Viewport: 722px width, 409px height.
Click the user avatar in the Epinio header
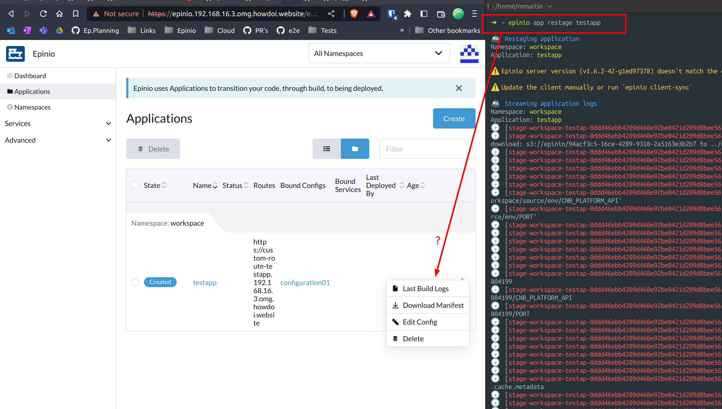(469, 53)
